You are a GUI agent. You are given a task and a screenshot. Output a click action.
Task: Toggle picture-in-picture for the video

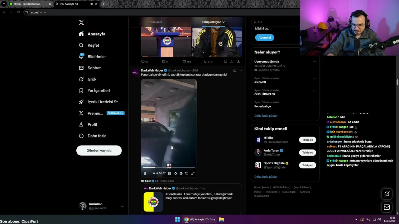[187, 173]
